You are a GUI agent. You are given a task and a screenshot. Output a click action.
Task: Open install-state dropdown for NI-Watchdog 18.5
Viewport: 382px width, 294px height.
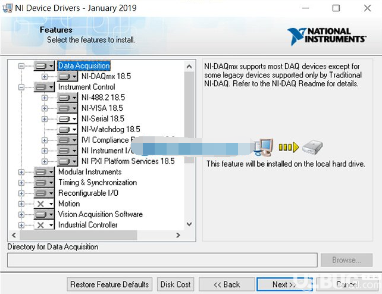click(x=67, y=129)
